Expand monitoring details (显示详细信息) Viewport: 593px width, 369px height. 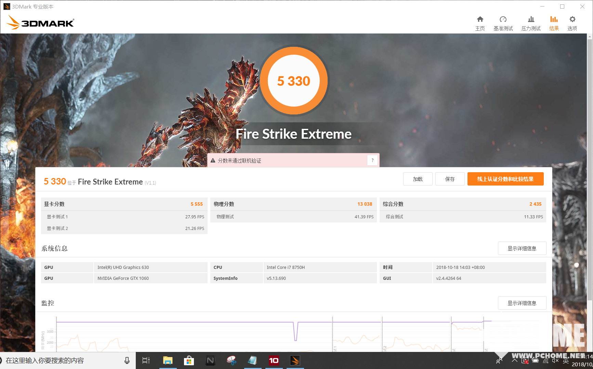click(522, 303)
